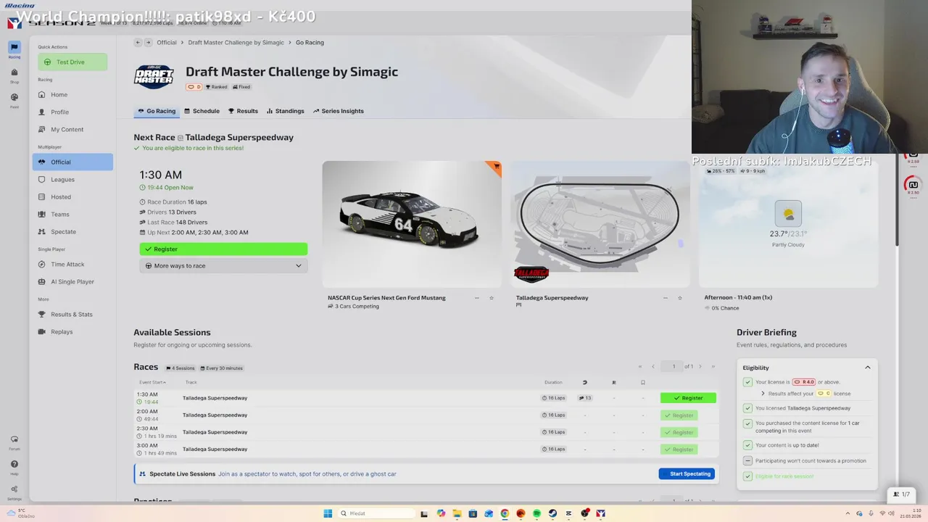The image size is (928, 522).
Task: Select Official in the Multiplayer sidebar
Action: 72,162
